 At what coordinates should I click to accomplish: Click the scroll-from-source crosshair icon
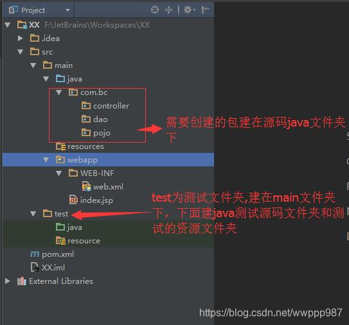[x=155, y=10]
